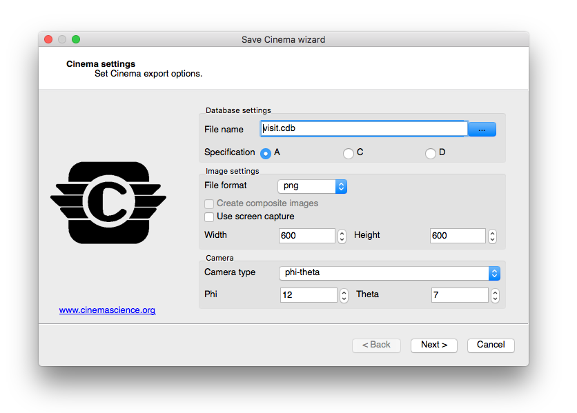Click the Height spinner arrows
This screenshot has height=413, width=577.
pos(492,236)
